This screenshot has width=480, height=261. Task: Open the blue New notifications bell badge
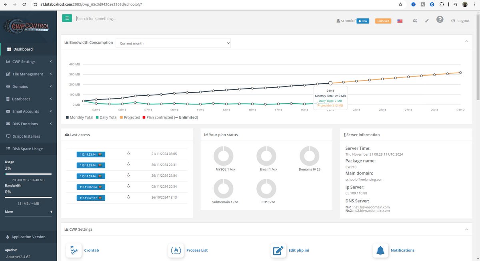tap(362, 21)
